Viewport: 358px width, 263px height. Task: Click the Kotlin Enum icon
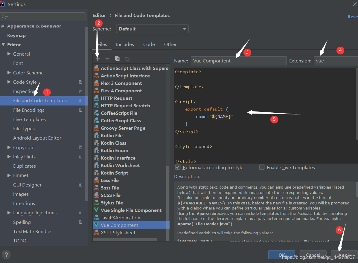96,151
